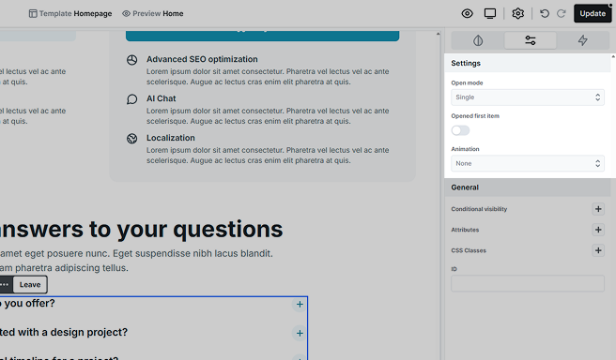Collapse the Settings section header

pyautogui.click(x=527, y=63)
